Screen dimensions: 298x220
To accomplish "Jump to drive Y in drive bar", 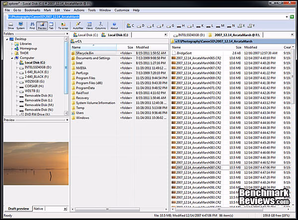I will [251, 26].
